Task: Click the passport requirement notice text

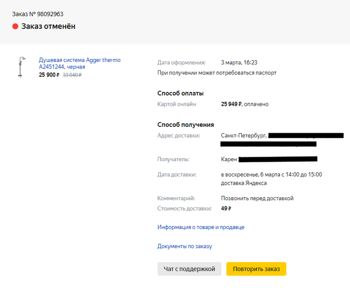Action: coord(216,73)
